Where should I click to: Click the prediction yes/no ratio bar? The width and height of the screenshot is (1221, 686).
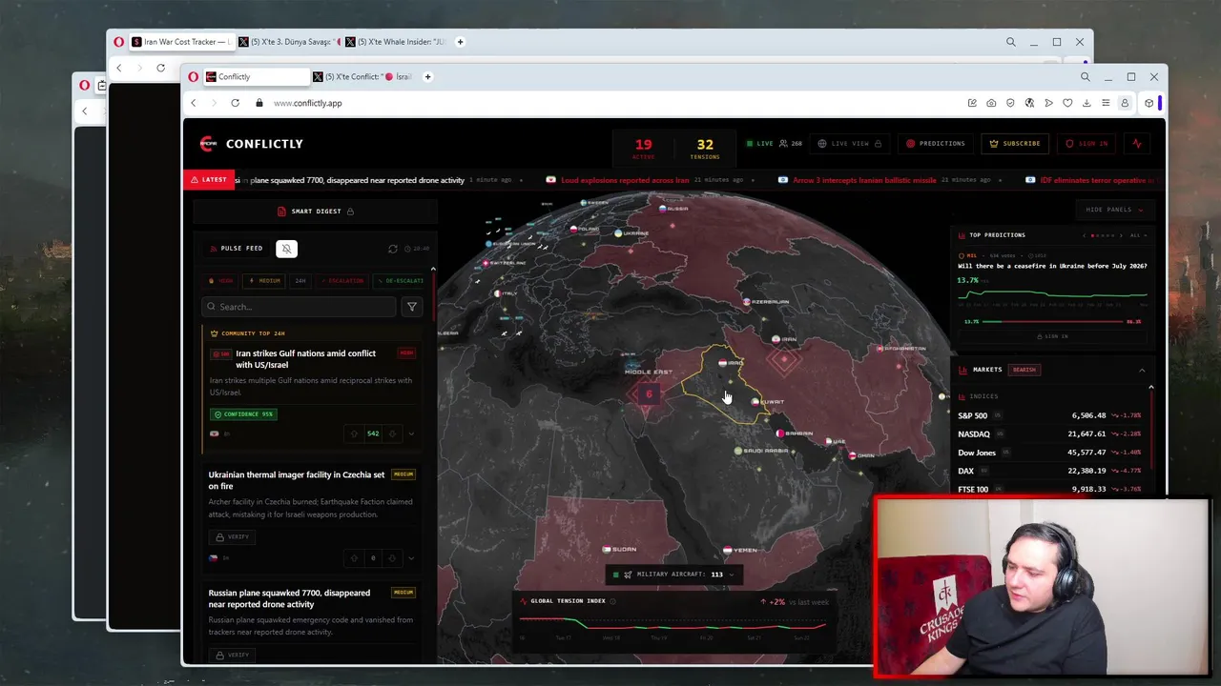[x=1053, y=322]
